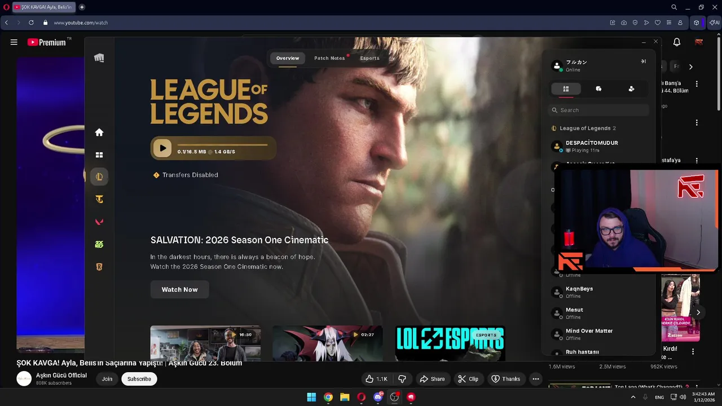
Task: Subscribe to Aşkın Gücü Official
Action: (139, 379)
